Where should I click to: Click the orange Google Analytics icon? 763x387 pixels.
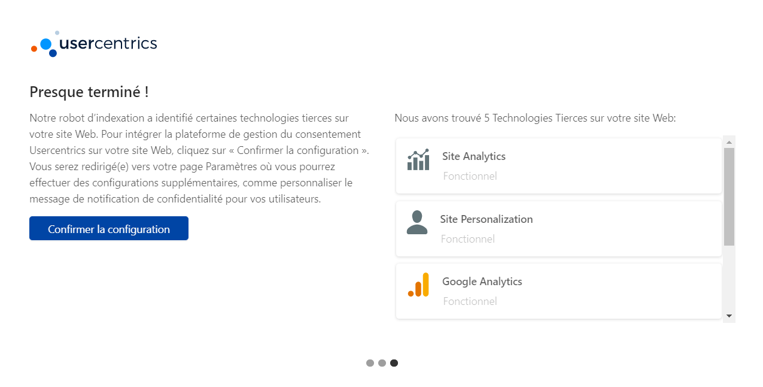tap(418, 285)
